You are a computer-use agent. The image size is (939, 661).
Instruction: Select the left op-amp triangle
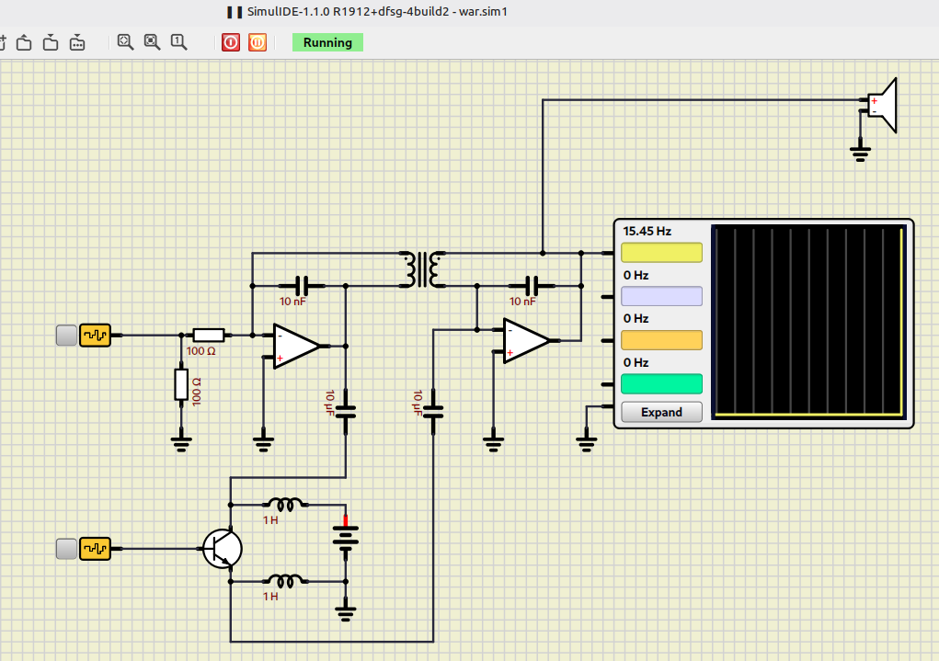(296, 346)
